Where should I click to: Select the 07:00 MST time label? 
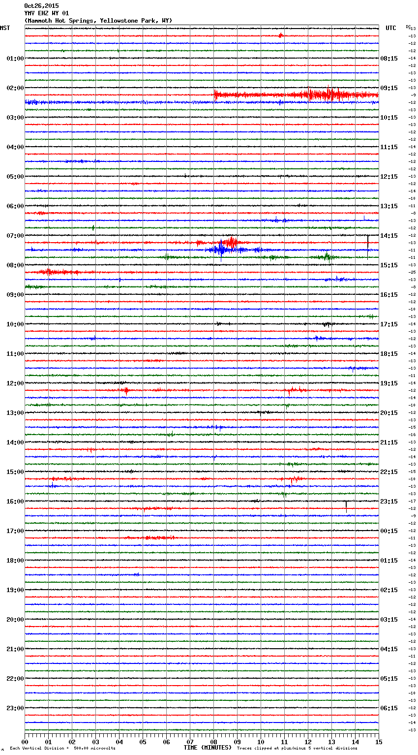pyautogui.click(x=15, y=235)
